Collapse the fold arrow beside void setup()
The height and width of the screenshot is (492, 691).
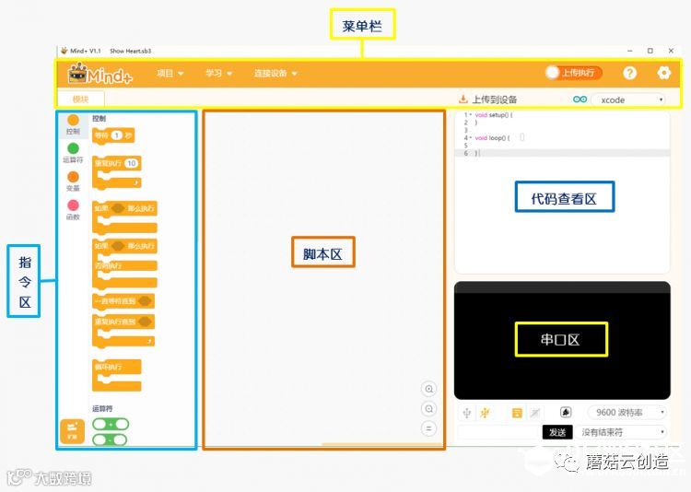[x=471, y=114]
